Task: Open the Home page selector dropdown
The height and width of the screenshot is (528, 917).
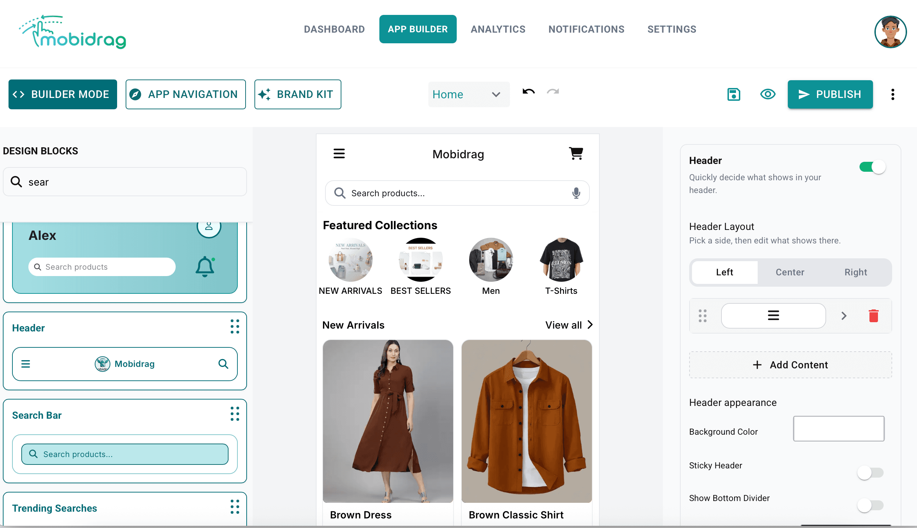Action: point(469,94)
